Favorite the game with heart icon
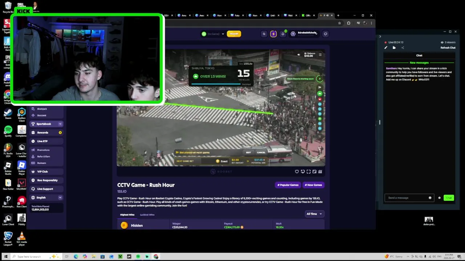 (297, 171)
